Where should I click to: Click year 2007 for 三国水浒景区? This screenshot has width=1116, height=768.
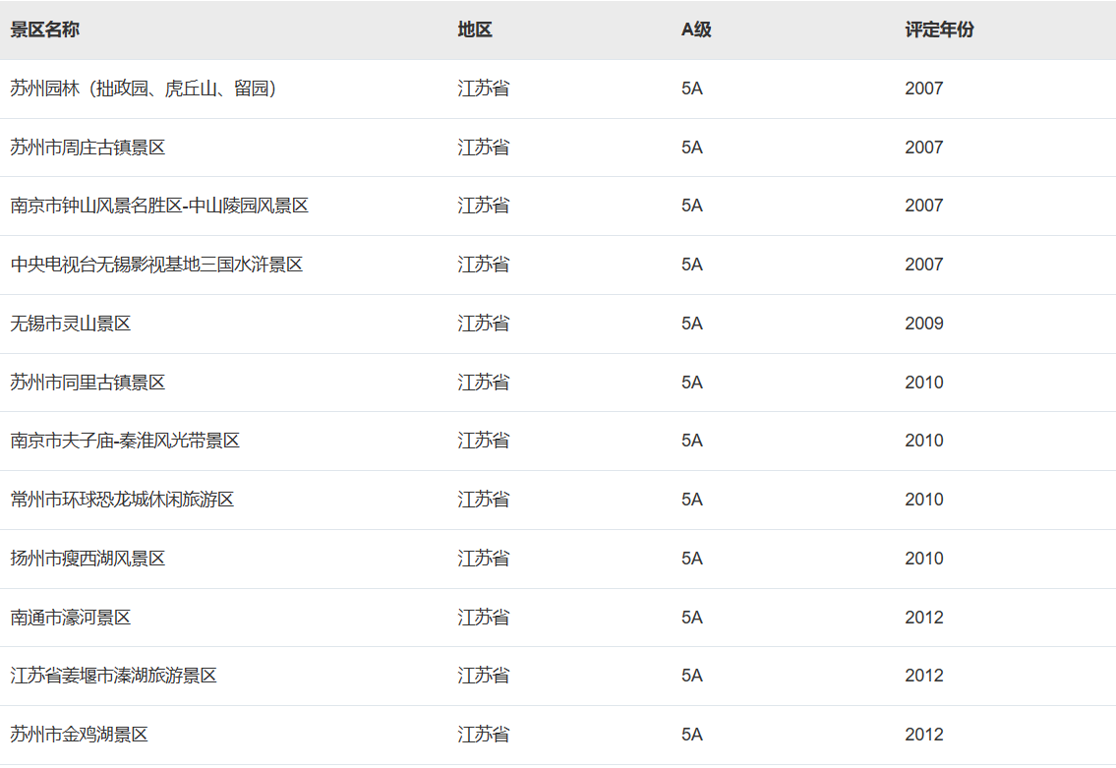click(924, 265)
